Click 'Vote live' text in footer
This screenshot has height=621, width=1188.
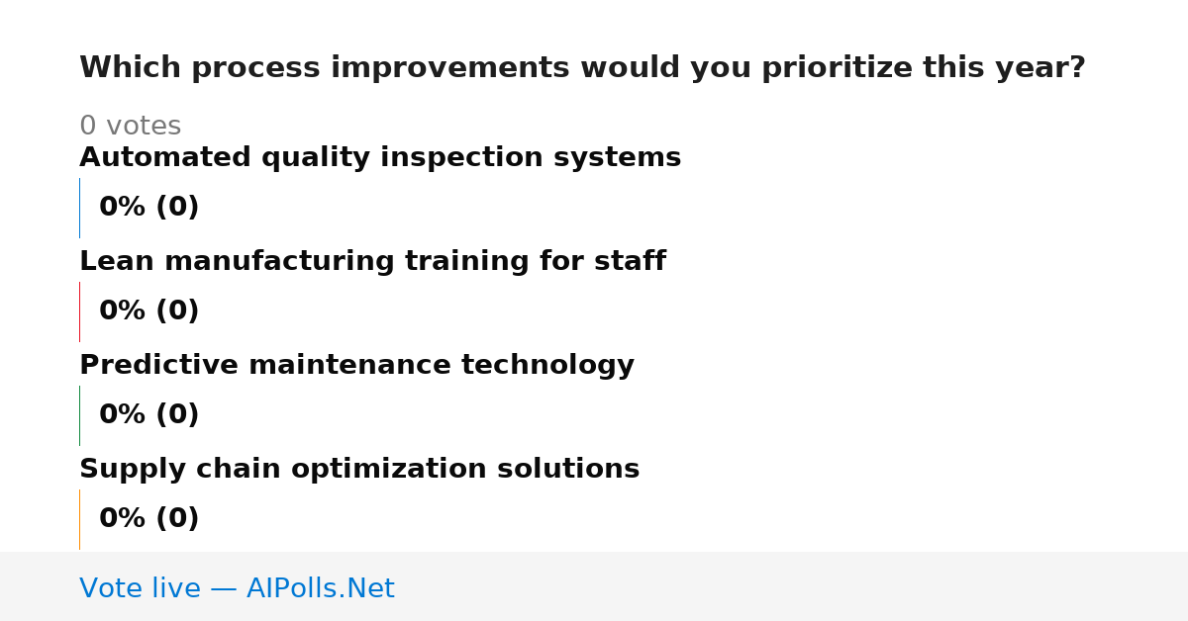(140, 589)
